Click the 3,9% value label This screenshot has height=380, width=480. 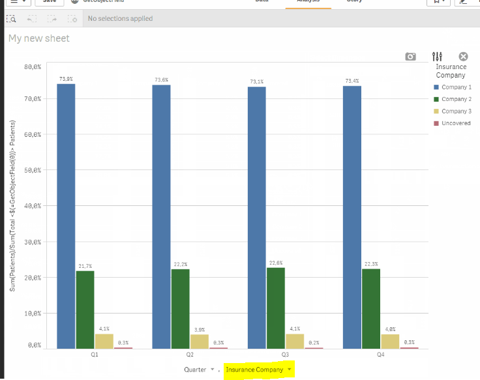[x=200, y=330]
